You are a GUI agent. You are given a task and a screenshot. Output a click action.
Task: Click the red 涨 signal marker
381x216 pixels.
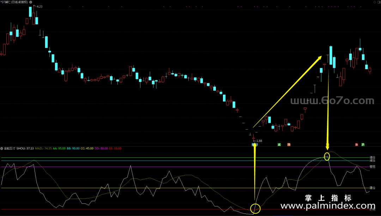click(356, 145)
